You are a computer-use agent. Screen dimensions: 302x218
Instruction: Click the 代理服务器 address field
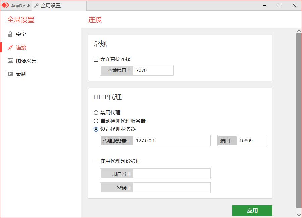tap(171, 141)
